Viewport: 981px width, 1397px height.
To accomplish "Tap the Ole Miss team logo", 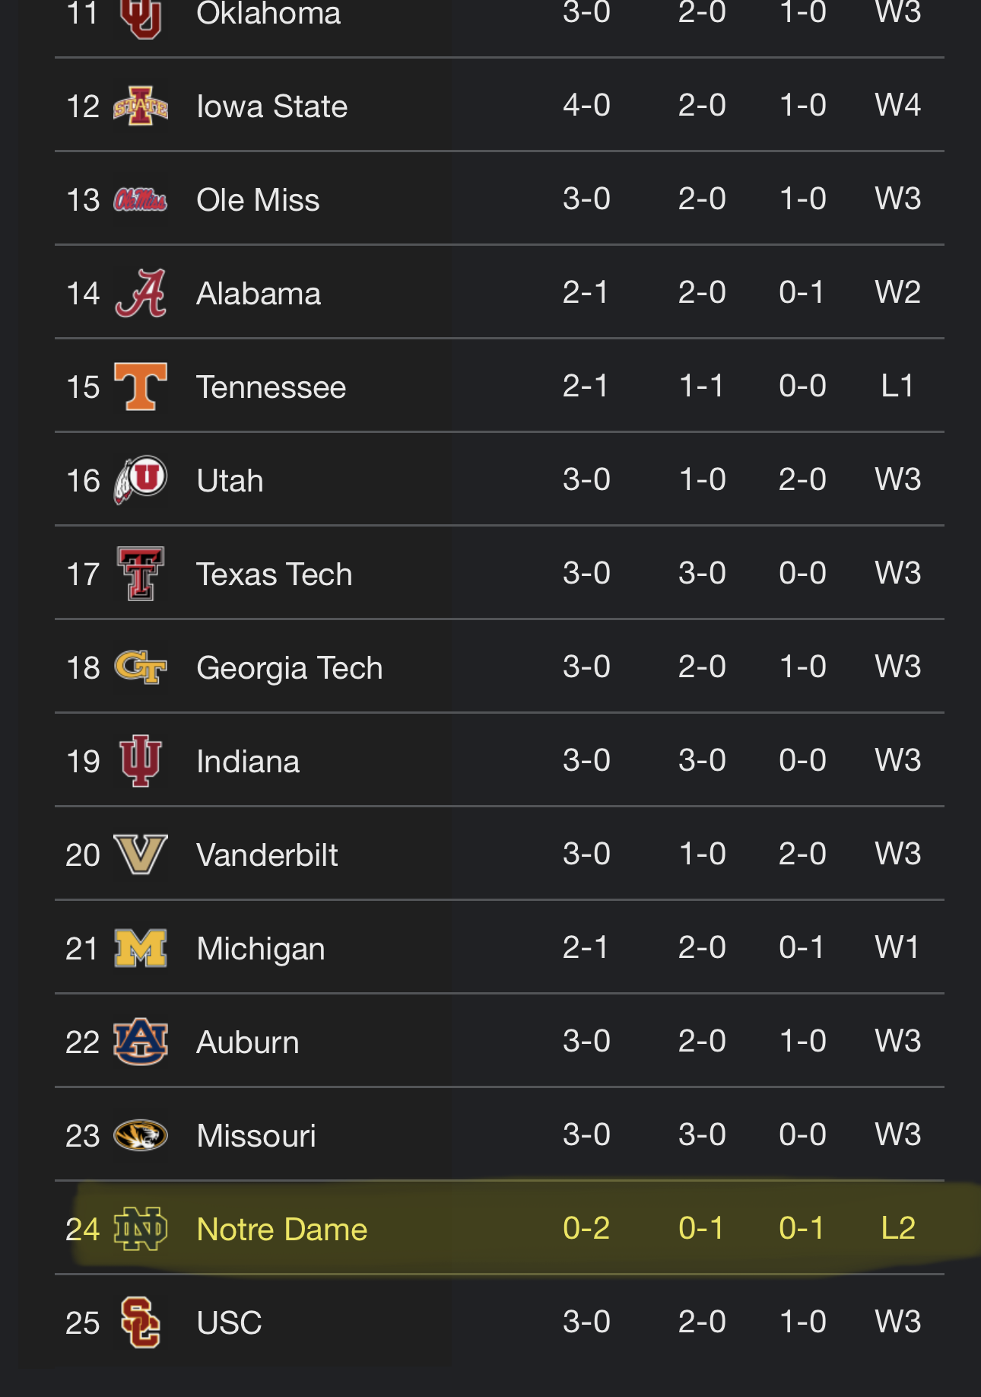I will click(141, 200).
